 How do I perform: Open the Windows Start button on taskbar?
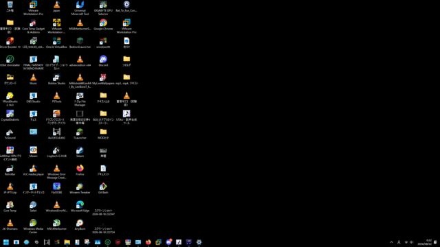pos(6,242)
